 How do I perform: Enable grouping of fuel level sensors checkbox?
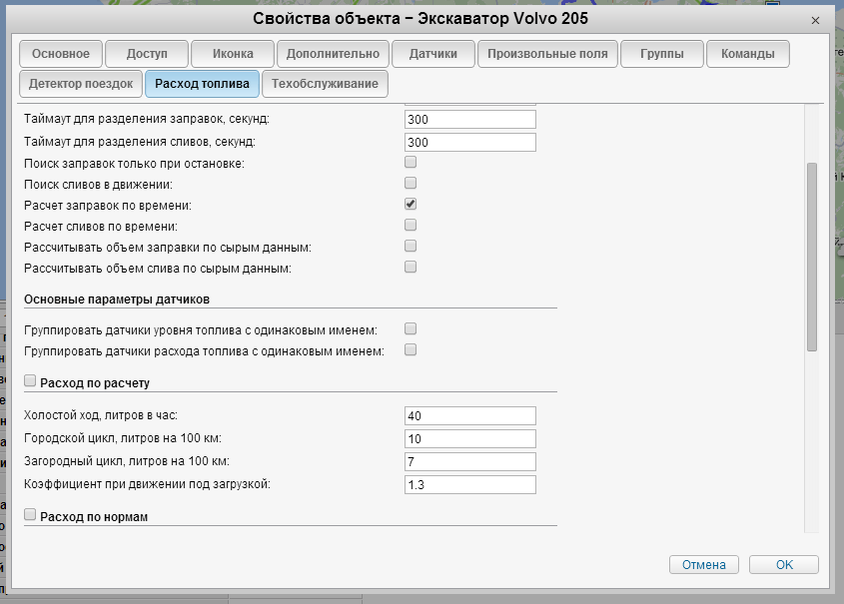411,328
